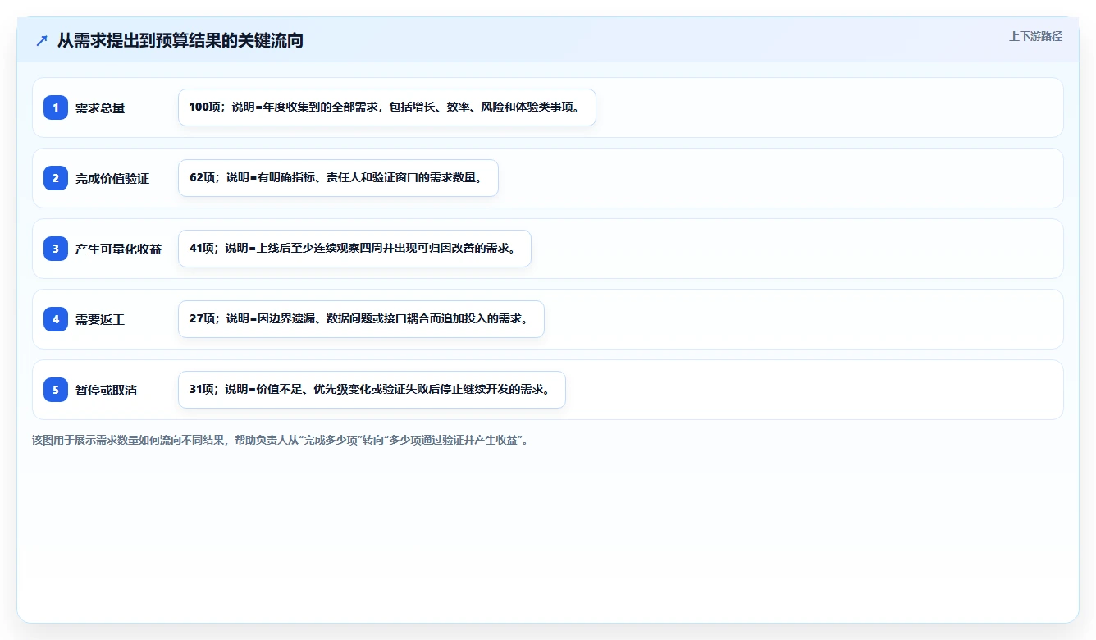Image resolution: width=1096 pixels, height=640 pixels.
Task: Select the 产生可量化收益 label
Action: 119,249
